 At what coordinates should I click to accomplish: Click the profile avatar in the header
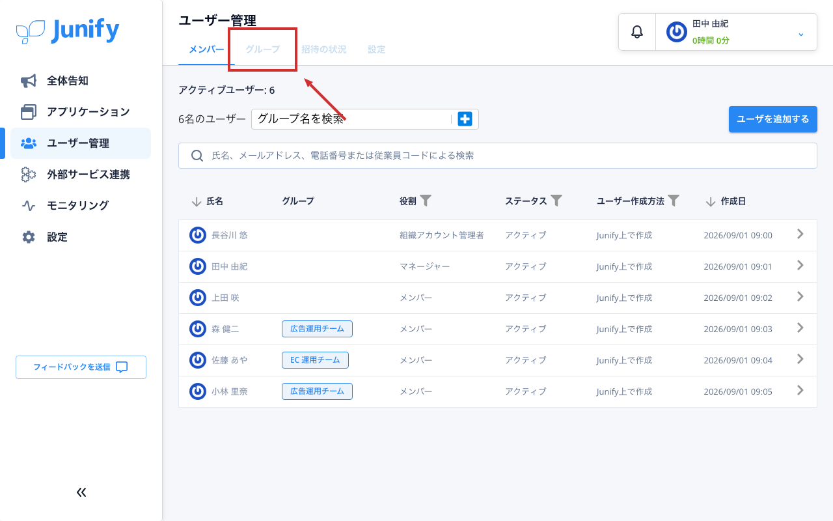click(677, 32)
